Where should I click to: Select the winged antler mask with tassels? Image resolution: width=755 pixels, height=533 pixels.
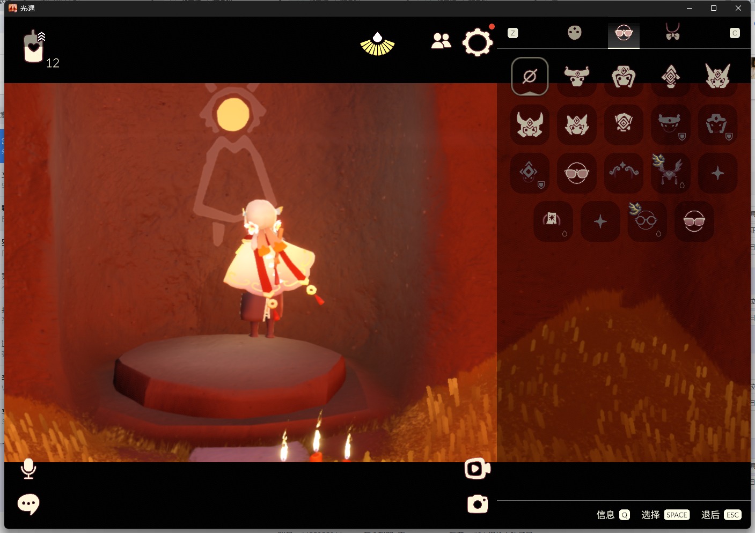point(671,173)
